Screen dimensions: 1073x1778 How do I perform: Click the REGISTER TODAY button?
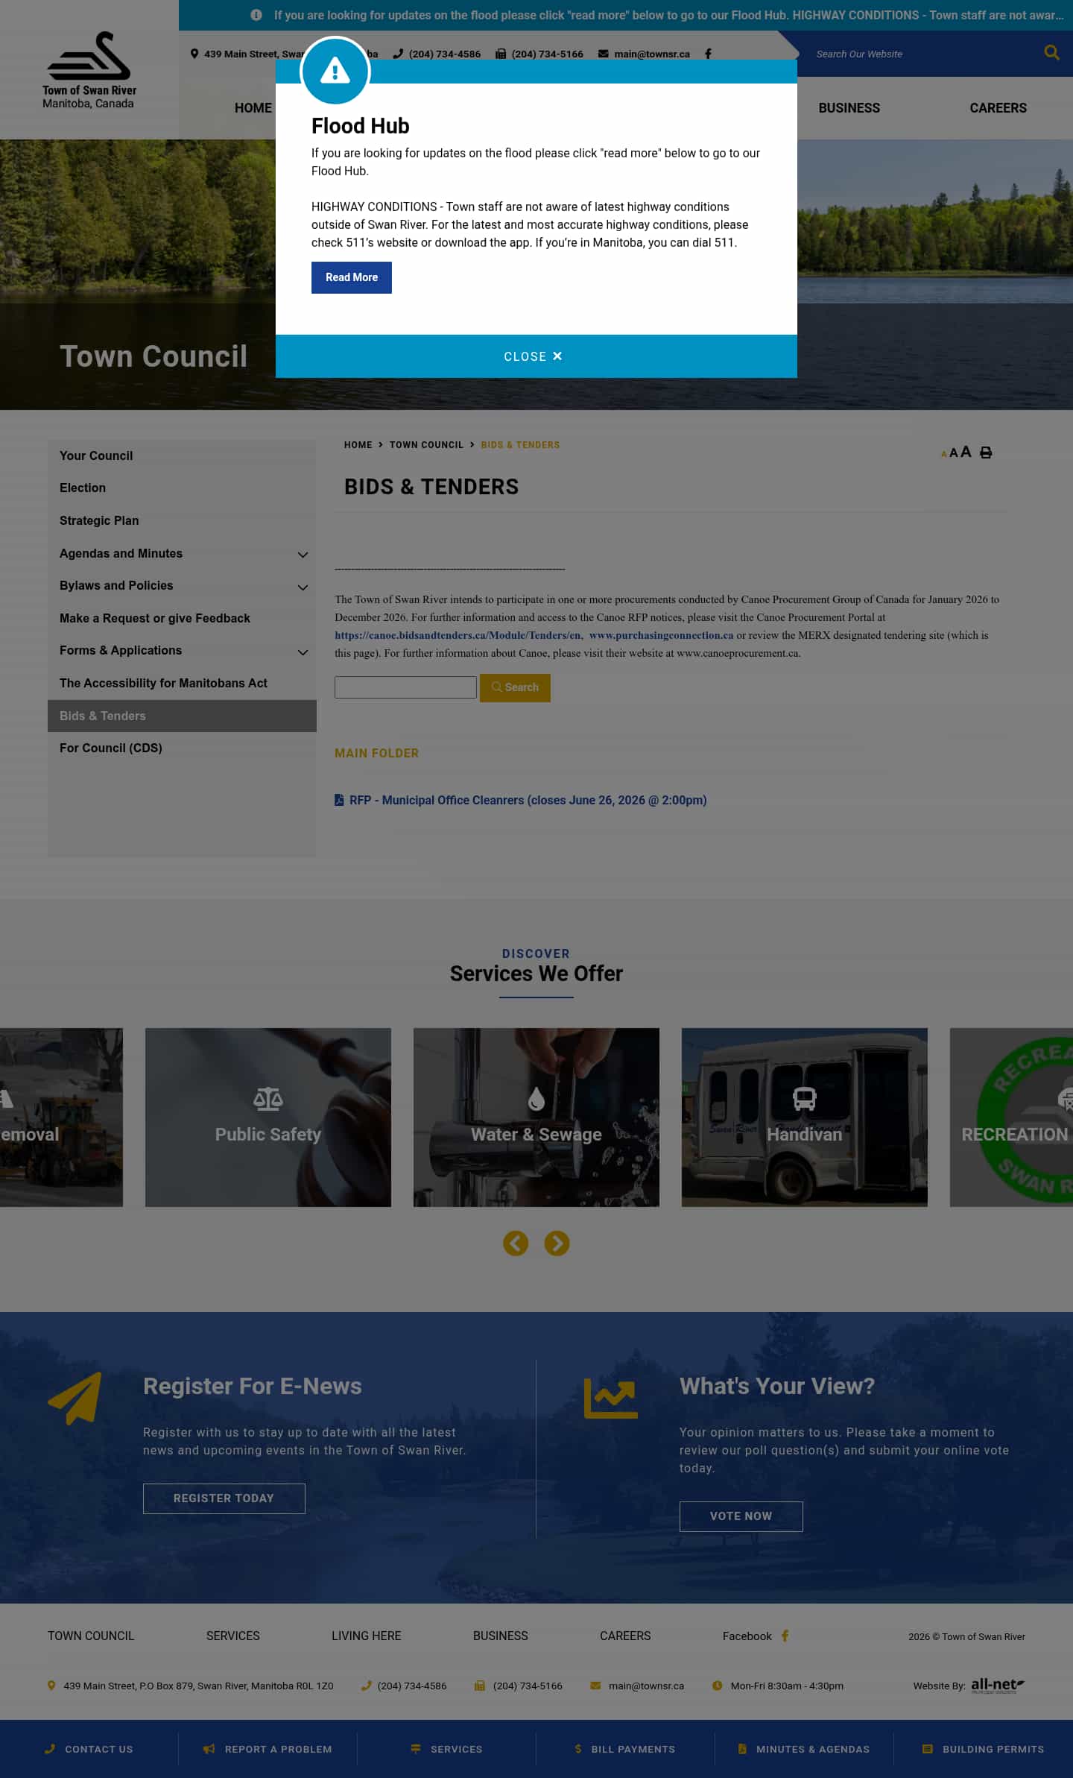point(224,1498)
